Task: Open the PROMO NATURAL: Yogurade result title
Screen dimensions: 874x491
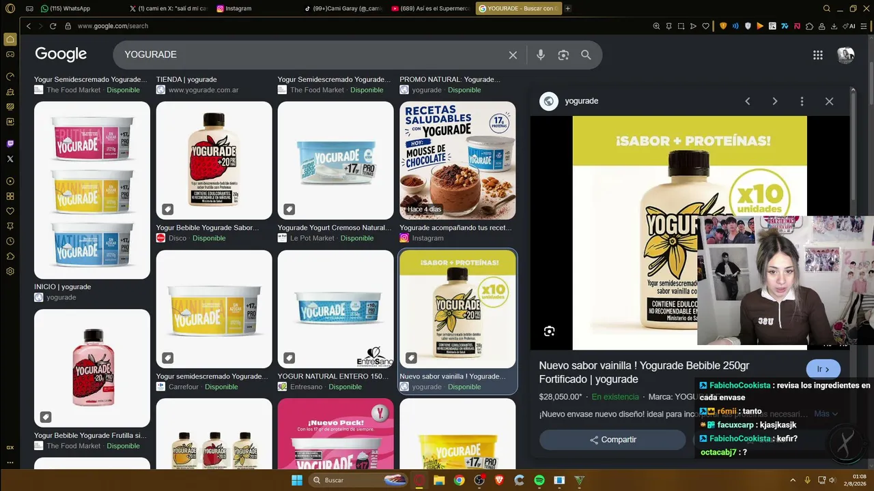Action: (450, 80)
